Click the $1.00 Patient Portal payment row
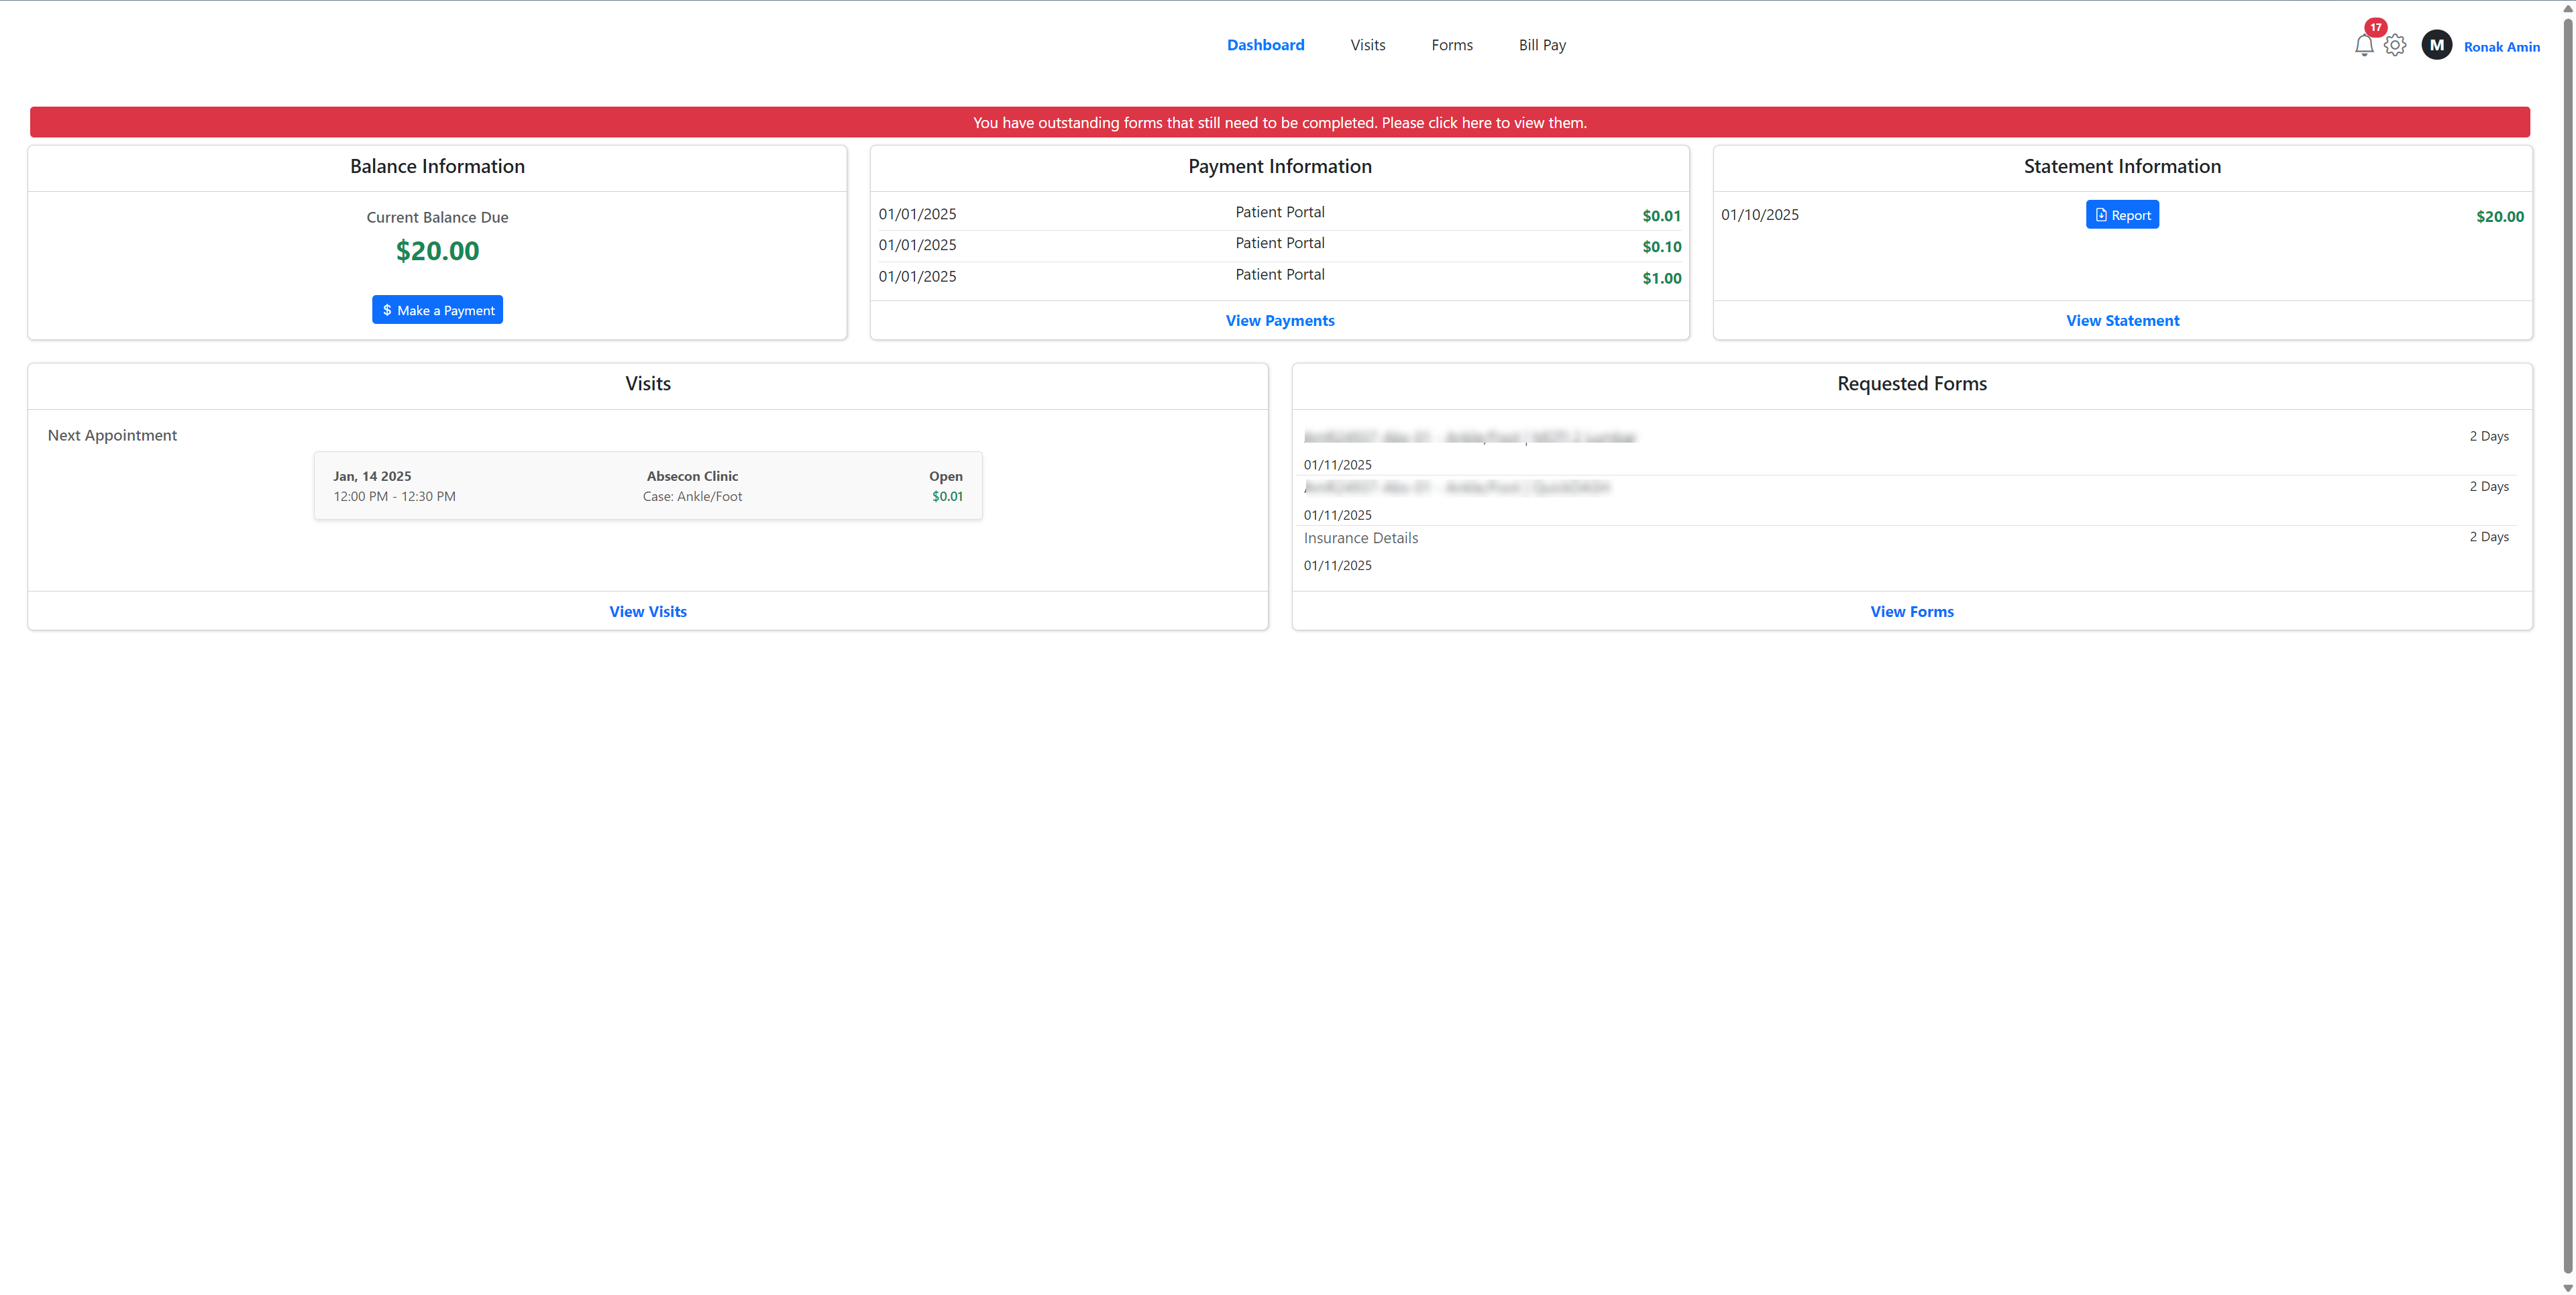 [x=1279, y=276]
